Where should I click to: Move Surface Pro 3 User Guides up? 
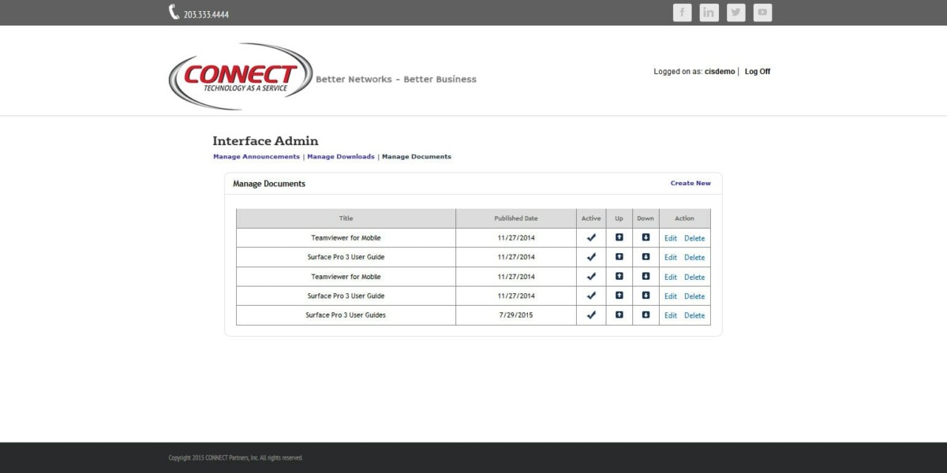click(x=619, y=315)
